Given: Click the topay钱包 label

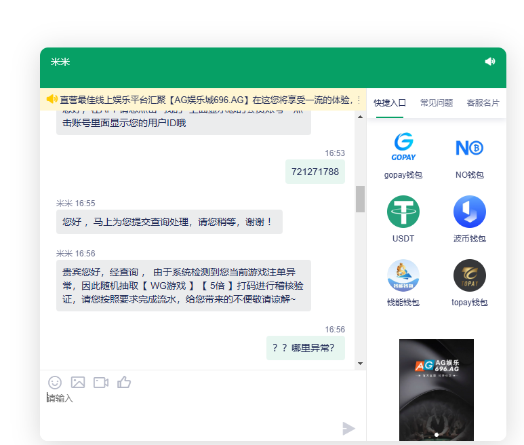Looking at the screenshot, I should (x=470, y=303).
